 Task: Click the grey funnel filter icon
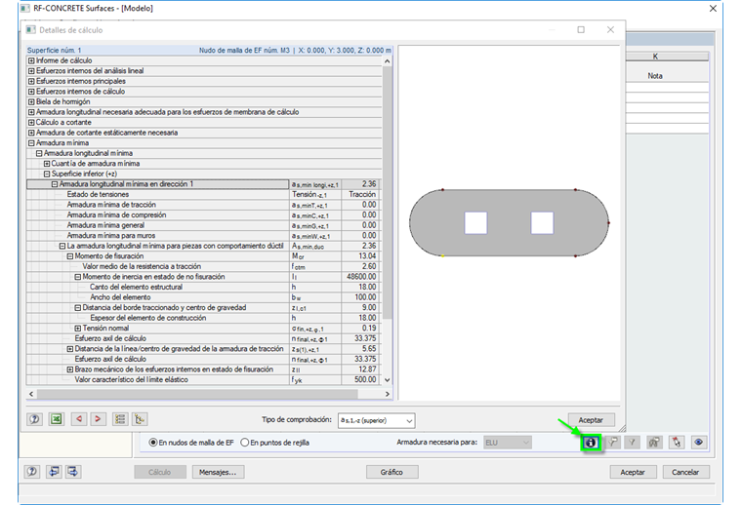[632, 443]
